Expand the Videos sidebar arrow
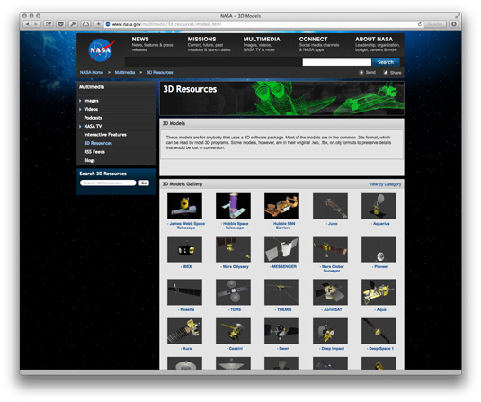The height and width of the screenshot is (402, 481). click(80, 109)
